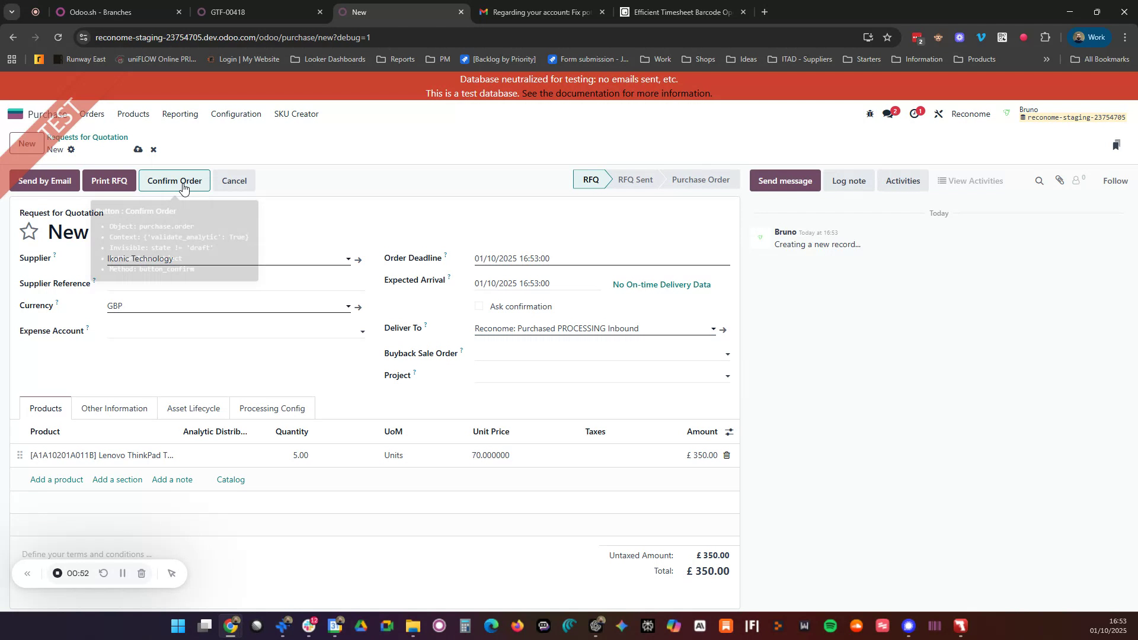The height and width of the screenshot is (640, 1138).
Task: Switch to the Other Information tab
Action: 114,408
